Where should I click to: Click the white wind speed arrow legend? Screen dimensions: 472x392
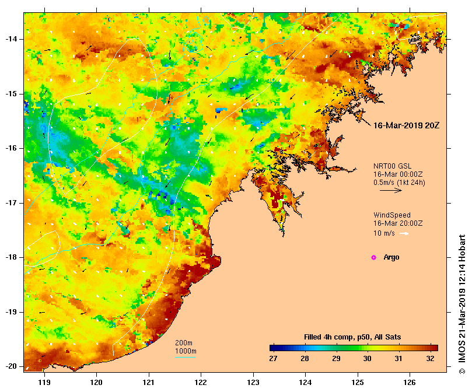tap(404, 233)
